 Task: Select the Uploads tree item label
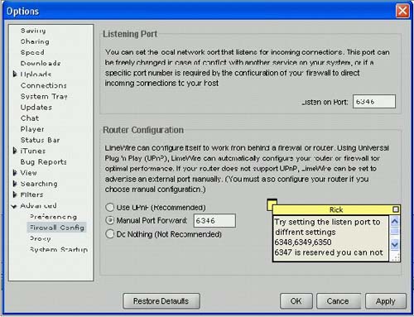pyautogui.click(x=36, y=74)
